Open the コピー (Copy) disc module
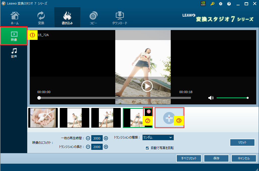 click(93, 18)
